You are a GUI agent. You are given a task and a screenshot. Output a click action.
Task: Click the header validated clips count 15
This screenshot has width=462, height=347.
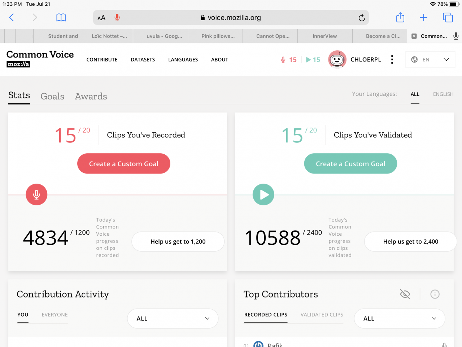[x=313, y=60]
